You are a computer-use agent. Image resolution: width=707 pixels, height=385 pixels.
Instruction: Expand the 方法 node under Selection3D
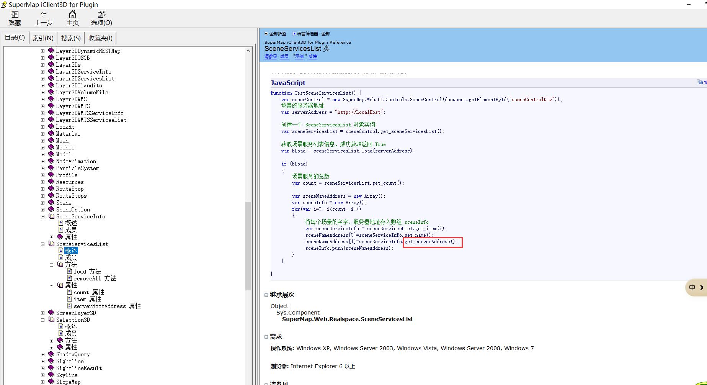point(51,341)
